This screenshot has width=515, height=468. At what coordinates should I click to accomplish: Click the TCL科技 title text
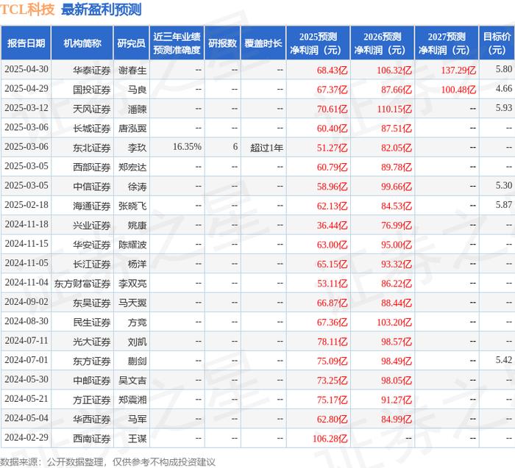(27, 10)
